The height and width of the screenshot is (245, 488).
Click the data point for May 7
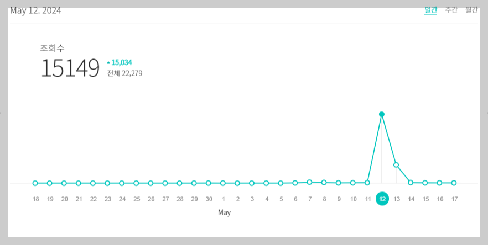click(x=309, y=182)
